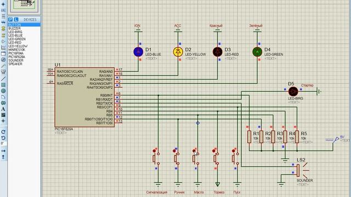Toggle the Сигнализация push button latch
Screen dimensions: 351x197
pos(154,151)
